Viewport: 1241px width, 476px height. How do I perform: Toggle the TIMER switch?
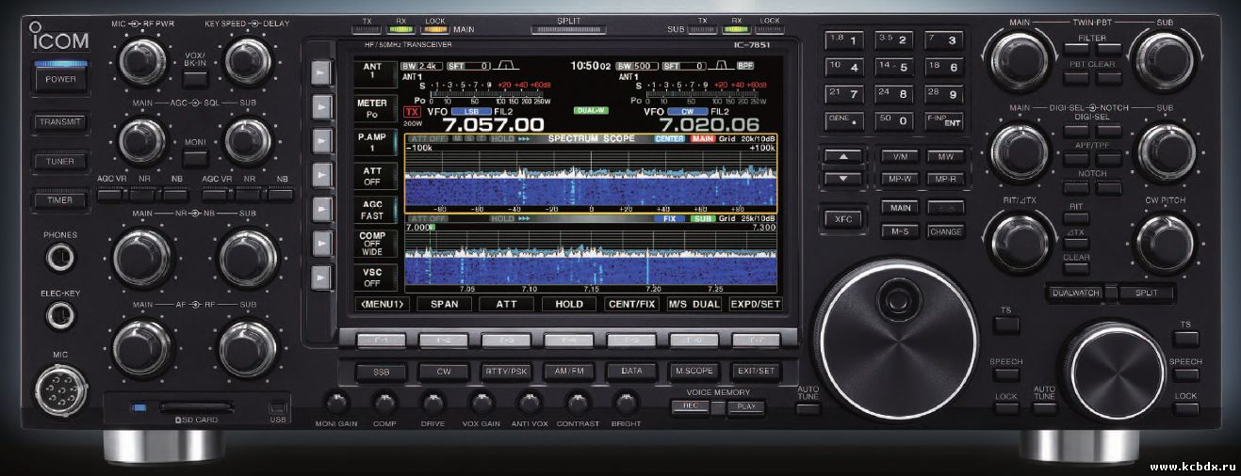coord(61,200)
